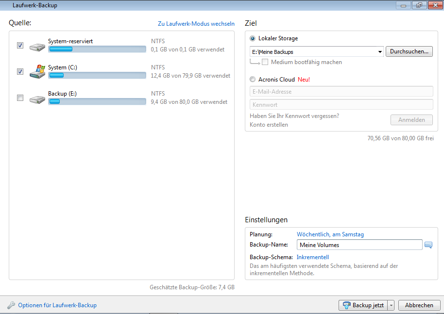Viewport: 444px width, 314px height.
Task: Click the Backup (E:) drive icon
Action: pyautogui.click(x=37, y=99)
